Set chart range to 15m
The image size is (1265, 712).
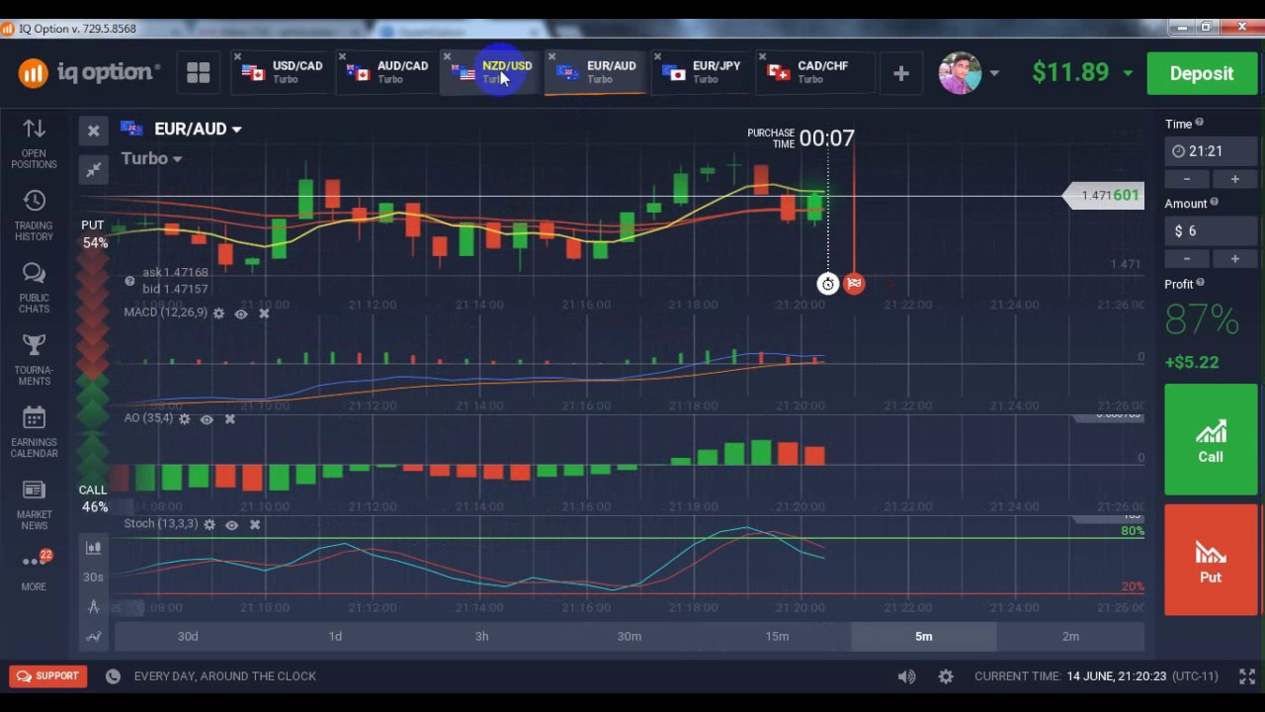point(777,637)
